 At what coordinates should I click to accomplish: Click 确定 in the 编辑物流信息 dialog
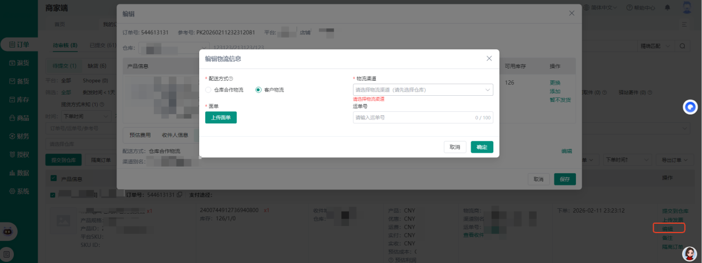(482, 147)
